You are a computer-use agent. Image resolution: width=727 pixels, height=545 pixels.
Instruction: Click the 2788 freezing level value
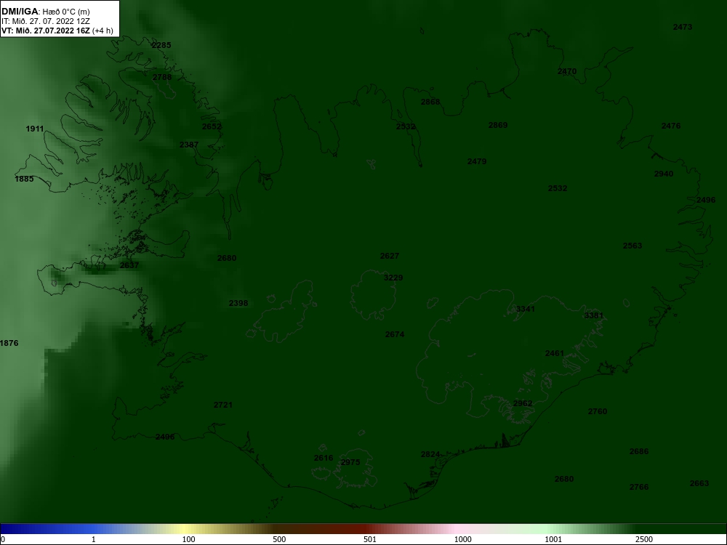click(162, 78)
